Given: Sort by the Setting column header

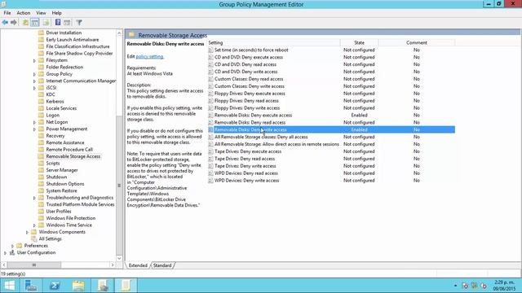Looking at the screenshot, I should (274, 42).
